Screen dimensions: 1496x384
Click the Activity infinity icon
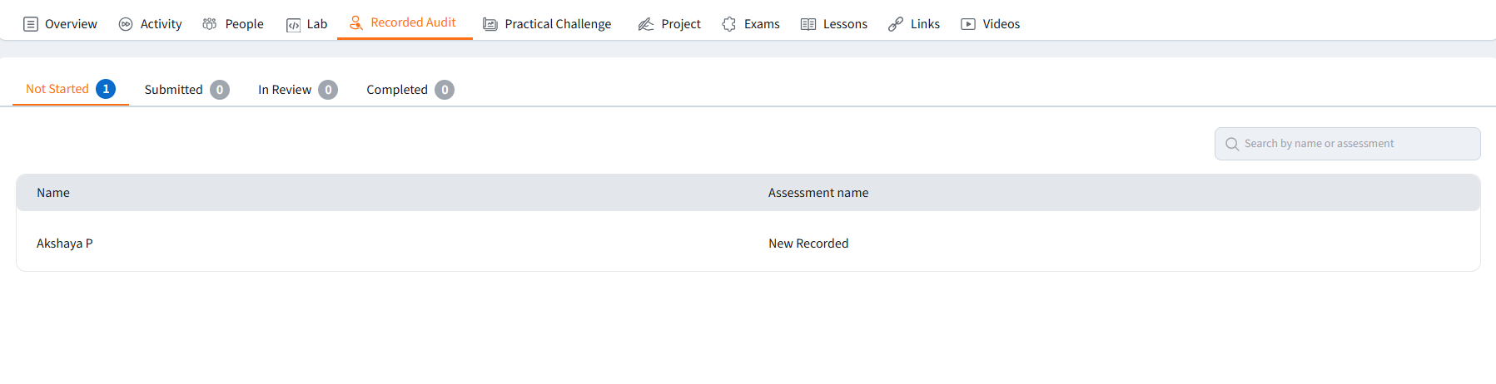tap(126, 24)
